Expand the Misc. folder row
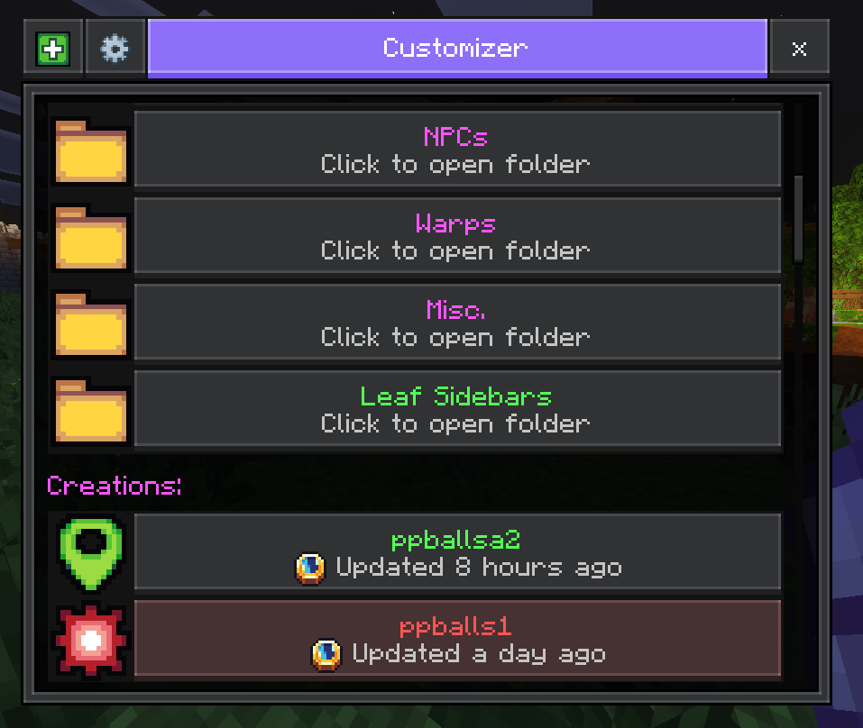Image resolution: width=863 pixels, height=728 pixels. [457, 323]
